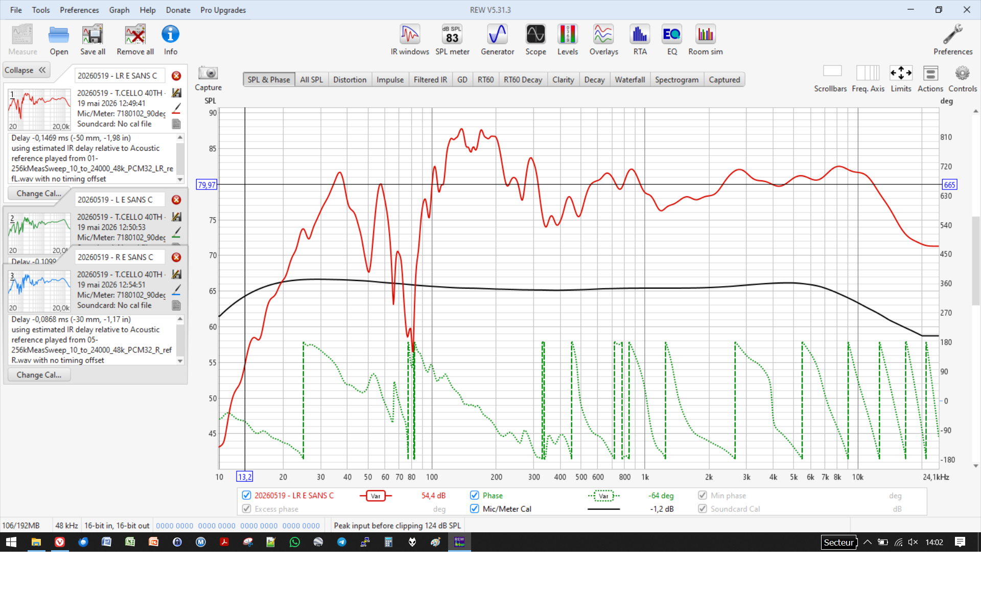The height and width of the screenshot is (613, 981).
Task: Save the L E SANS C measurement
Action: coord(176,217)
